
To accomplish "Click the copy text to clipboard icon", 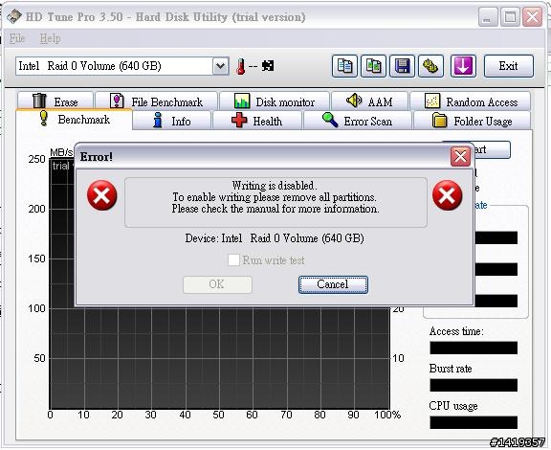I will (x=344, y=66).
